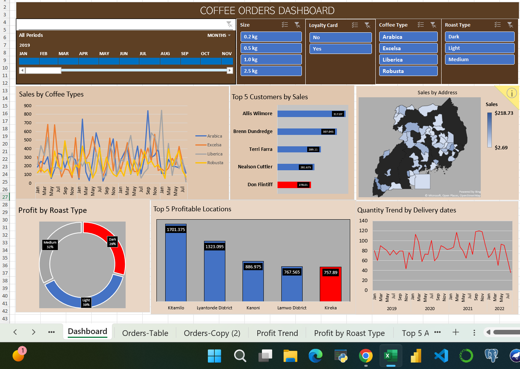Expand the hidden sheets list via the ellipsis
Viewport: 520px width, 369px height.
click(51, 333)
